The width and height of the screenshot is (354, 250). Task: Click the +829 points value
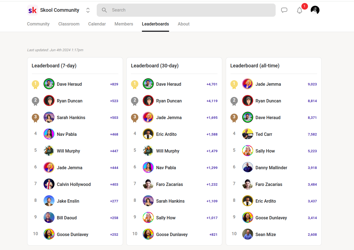[114, 84]
